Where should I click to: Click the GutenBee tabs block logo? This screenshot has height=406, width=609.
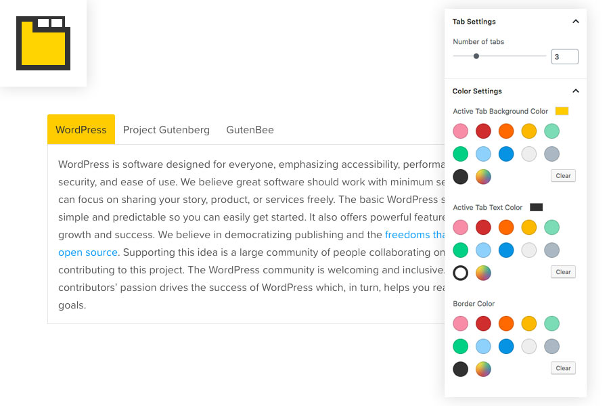[42, 42]
